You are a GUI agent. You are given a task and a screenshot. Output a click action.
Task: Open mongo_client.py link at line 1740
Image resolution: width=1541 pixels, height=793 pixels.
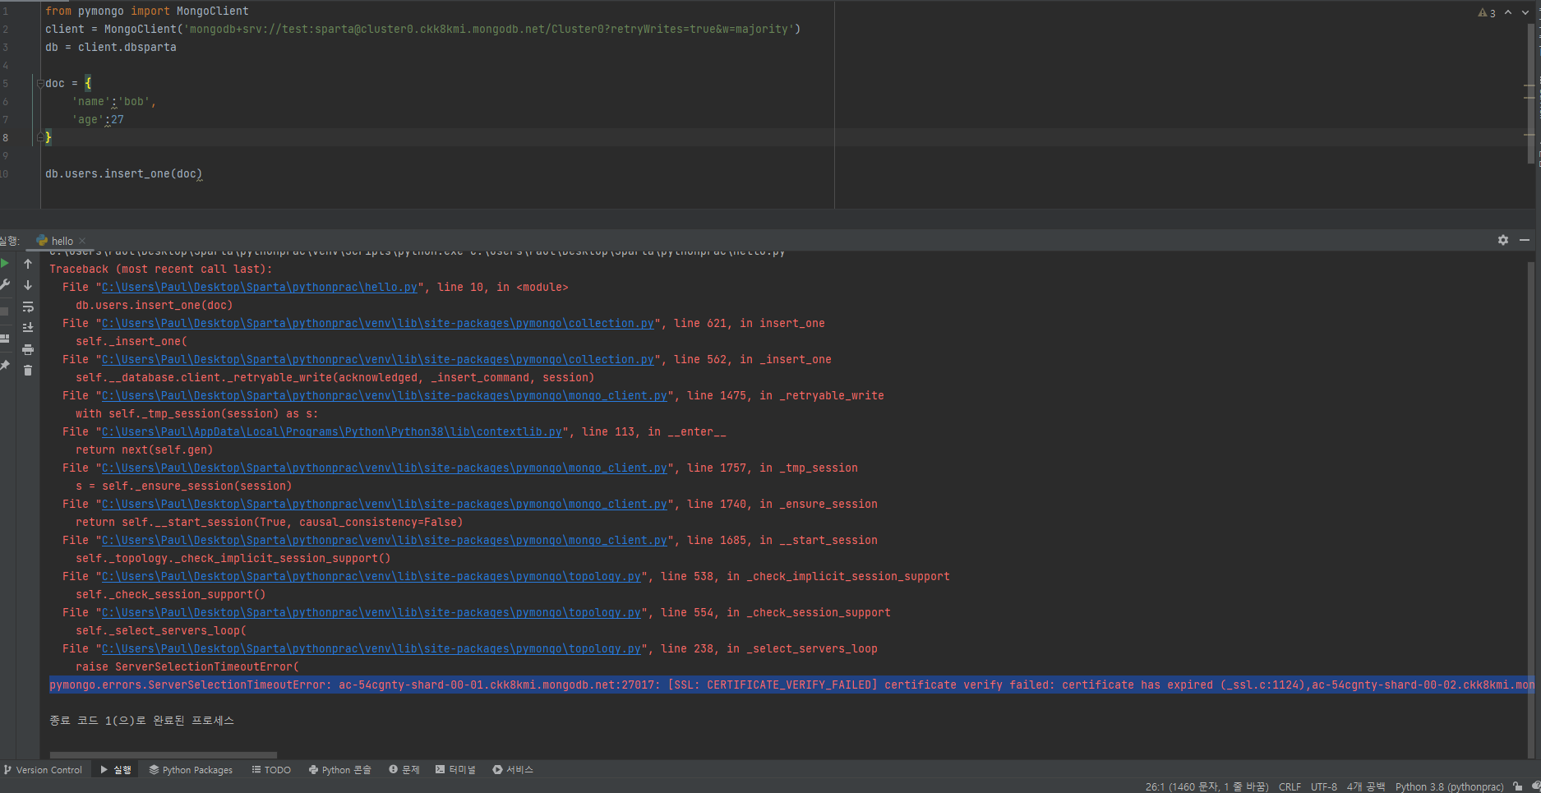tap(384, 504)
